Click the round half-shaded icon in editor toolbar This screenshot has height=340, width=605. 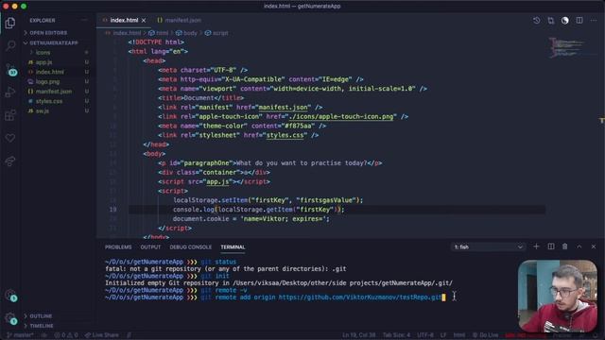point(565,21)
